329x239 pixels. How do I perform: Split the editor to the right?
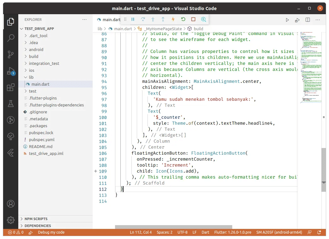point(308,20)
